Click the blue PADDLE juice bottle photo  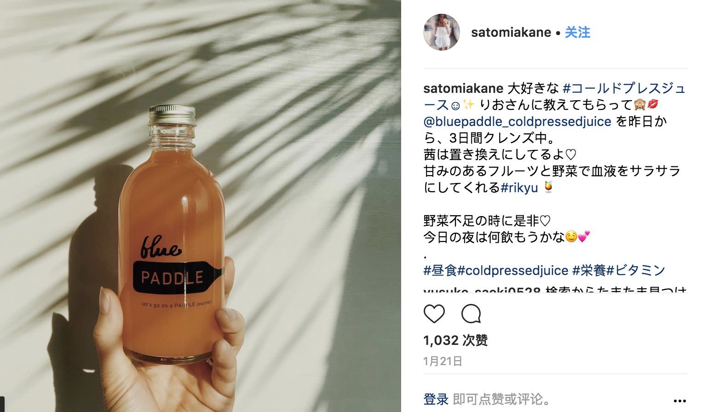(x=201, y=206)
